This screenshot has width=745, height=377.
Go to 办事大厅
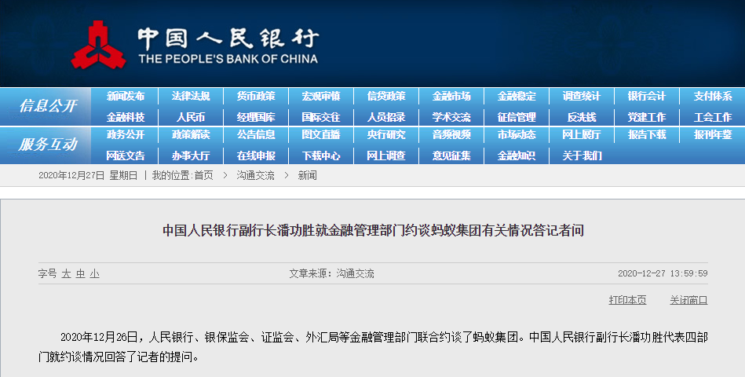click(x=191, y=156)
